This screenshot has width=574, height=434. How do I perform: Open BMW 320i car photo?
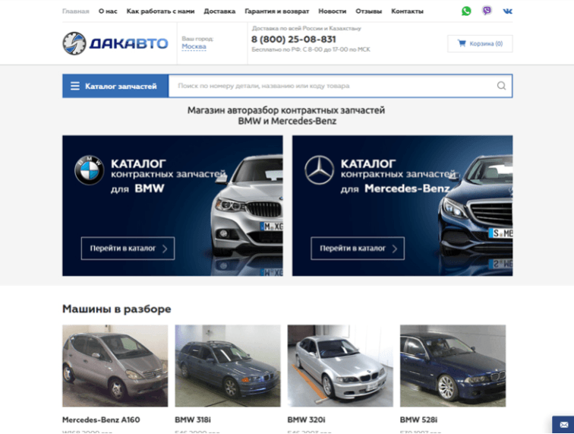(x=340, y=366)
